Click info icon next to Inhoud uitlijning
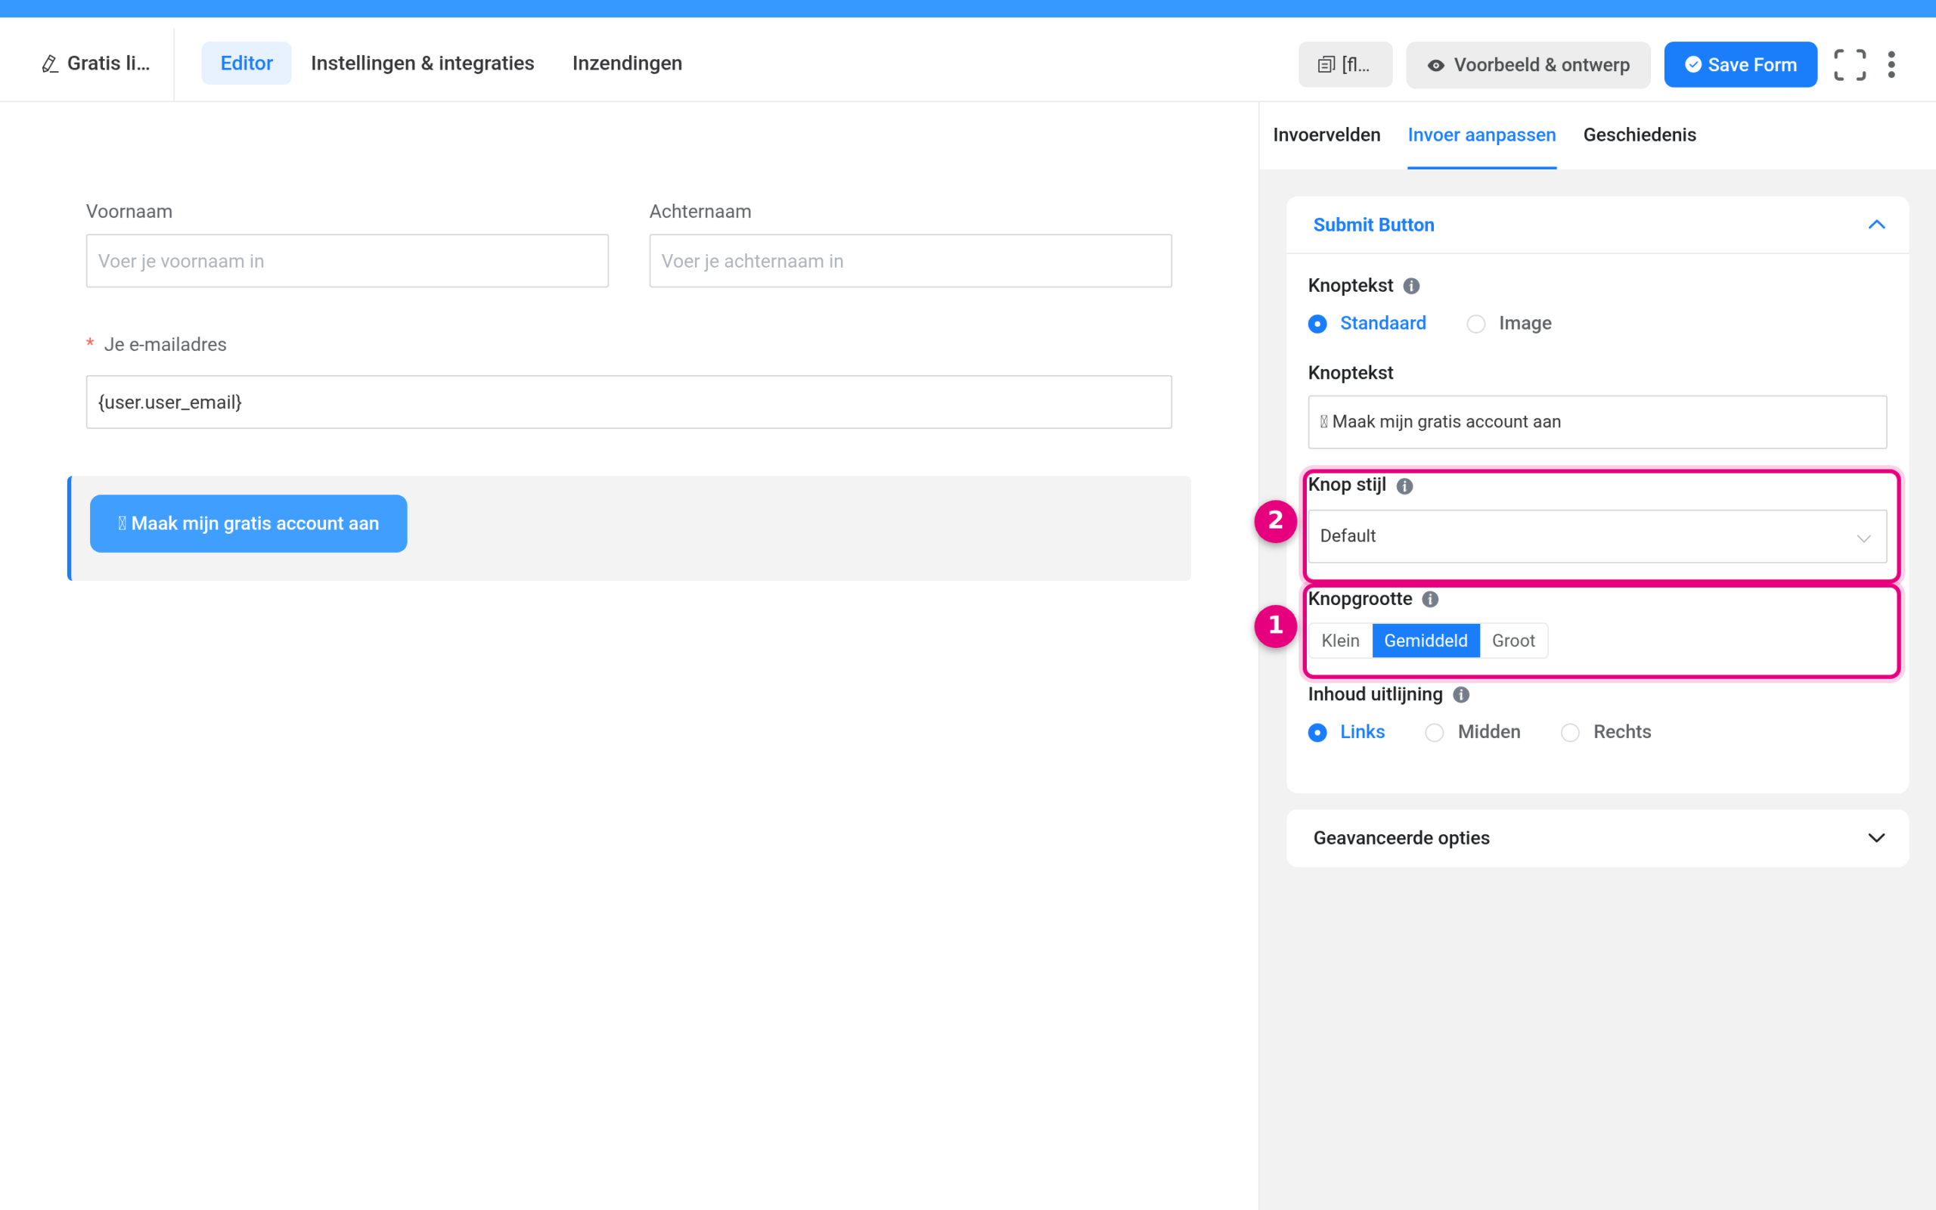Screen dimensions: 1936x1210 pyautogui.click(x=1461, y=695)
